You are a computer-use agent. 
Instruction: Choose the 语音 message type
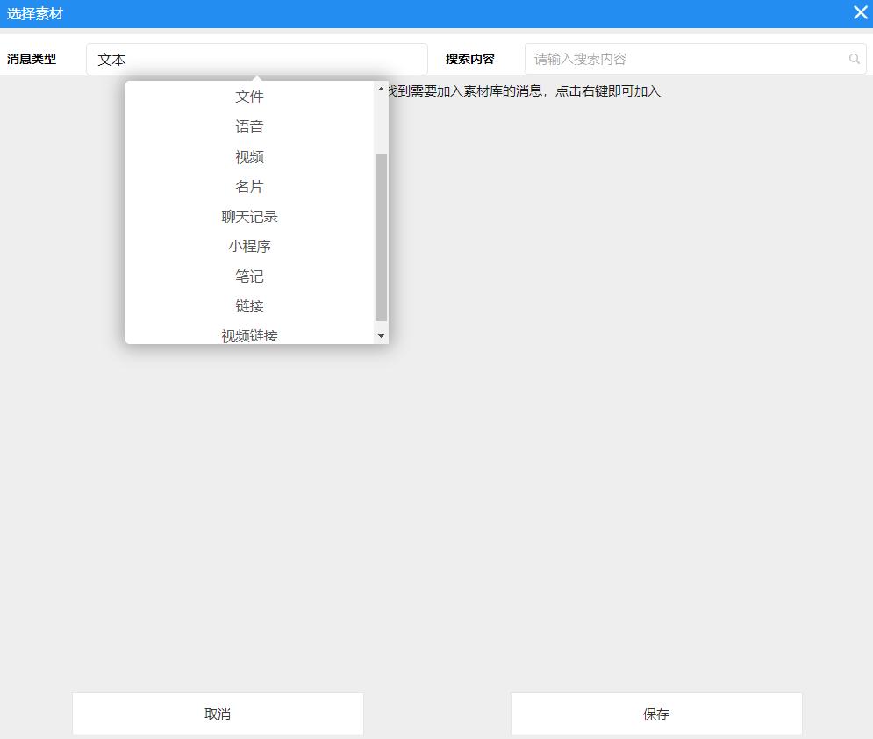249,126
